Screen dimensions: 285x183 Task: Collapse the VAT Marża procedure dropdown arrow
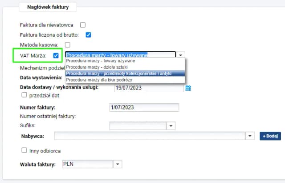click(x=180, y=55)
